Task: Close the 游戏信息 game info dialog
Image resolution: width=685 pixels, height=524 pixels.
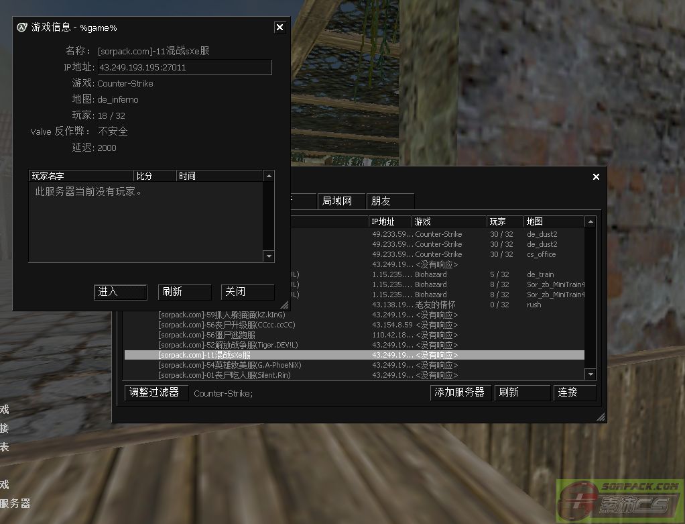Action: coord(279,28)
